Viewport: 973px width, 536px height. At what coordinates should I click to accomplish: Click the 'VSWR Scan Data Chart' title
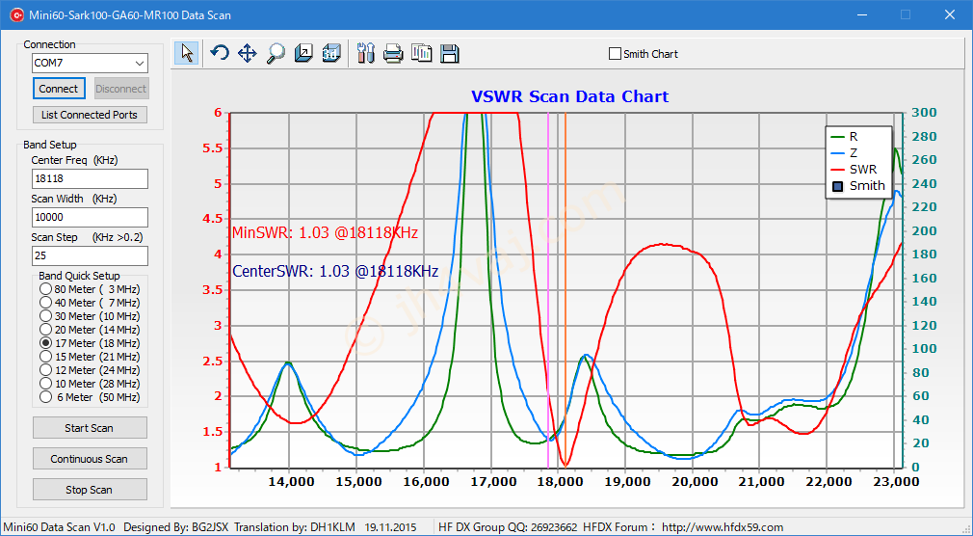[569, 97]
